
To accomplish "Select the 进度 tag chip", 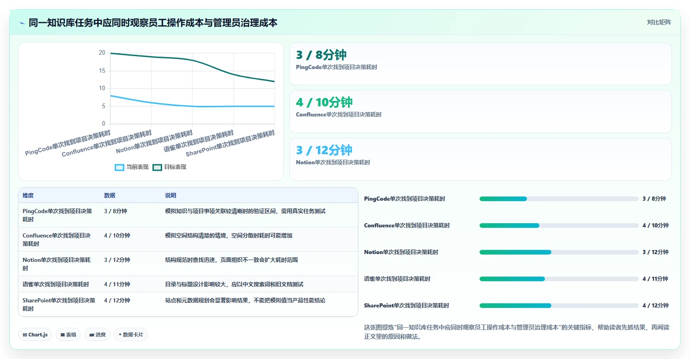I will (x=97, y=335).
